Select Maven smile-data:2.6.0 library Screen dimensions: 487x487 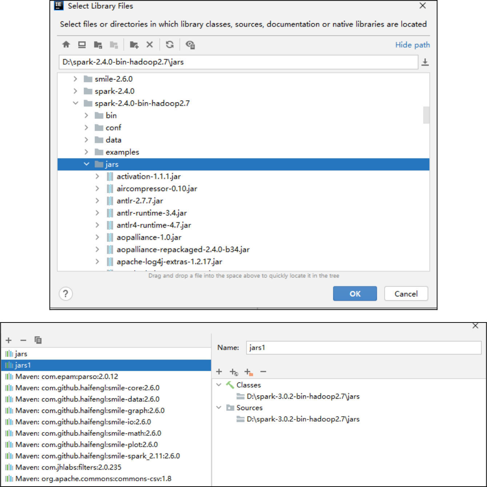[x=106, y=399]
